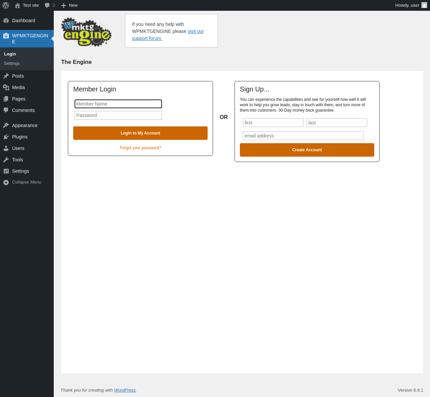Click the WPMKTGENGINE sidebar icon
This screenshot has width=430, height=397.
pyautogui.click(x=6, y=36)
